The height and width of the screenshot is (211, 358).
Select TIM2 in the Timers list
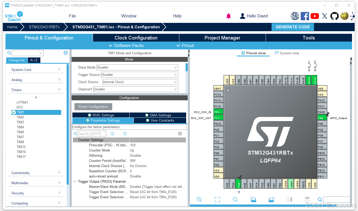20,117
